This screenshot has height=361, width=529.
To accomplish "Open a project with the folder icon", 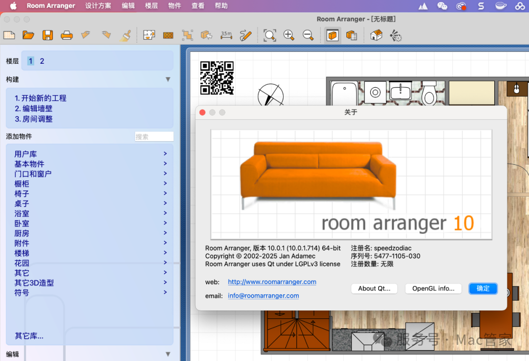I will 28,35.
